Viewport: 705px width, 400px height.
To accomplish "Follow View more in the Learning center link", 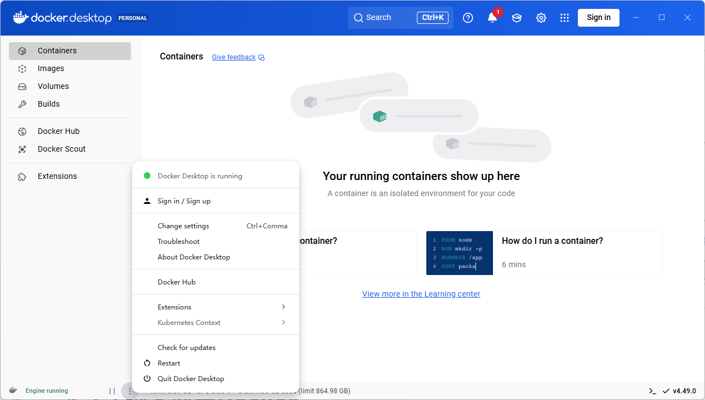I will point(421,294).
